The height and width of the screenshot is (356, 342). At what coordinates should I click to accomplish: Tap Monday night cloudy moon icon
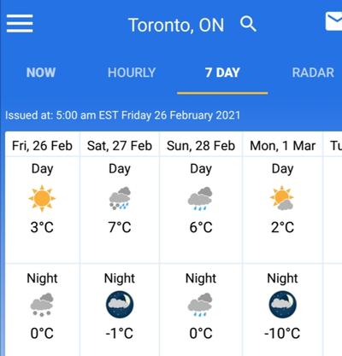tap(282, 304)
